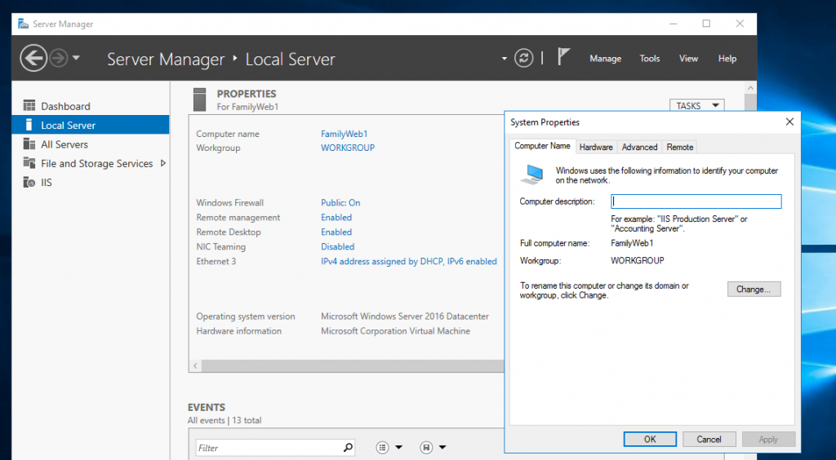Click the Microsoft Corporation Virtual Machine text
The width and height of the screenshot is (836, 460).
coord(396,330)
